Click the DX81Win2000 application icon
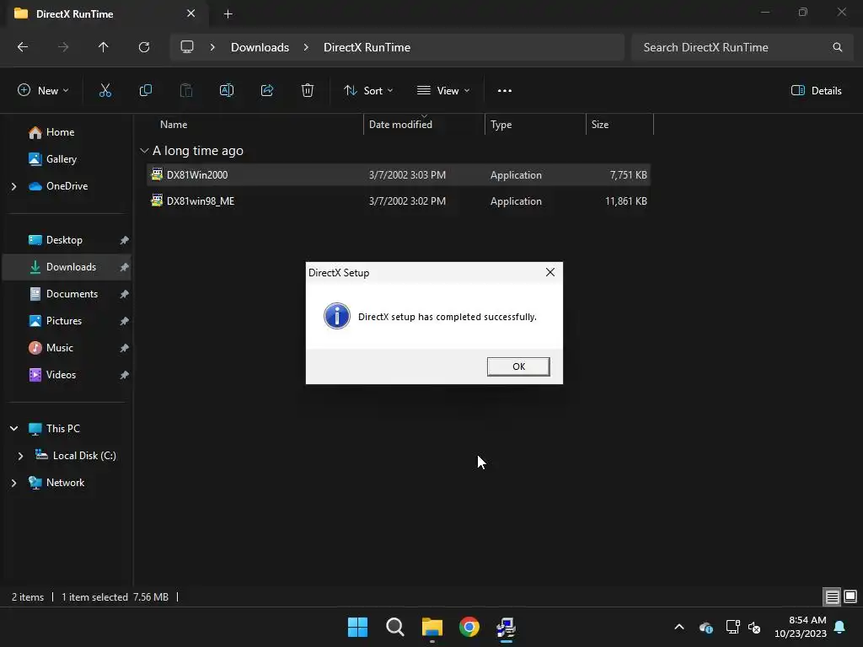Viewport: 863px width, 647px height. 157,174
